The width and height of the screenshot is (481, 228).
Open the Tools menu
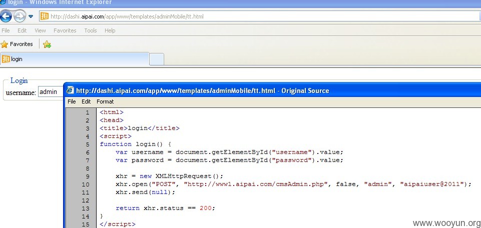pos(91,30)
